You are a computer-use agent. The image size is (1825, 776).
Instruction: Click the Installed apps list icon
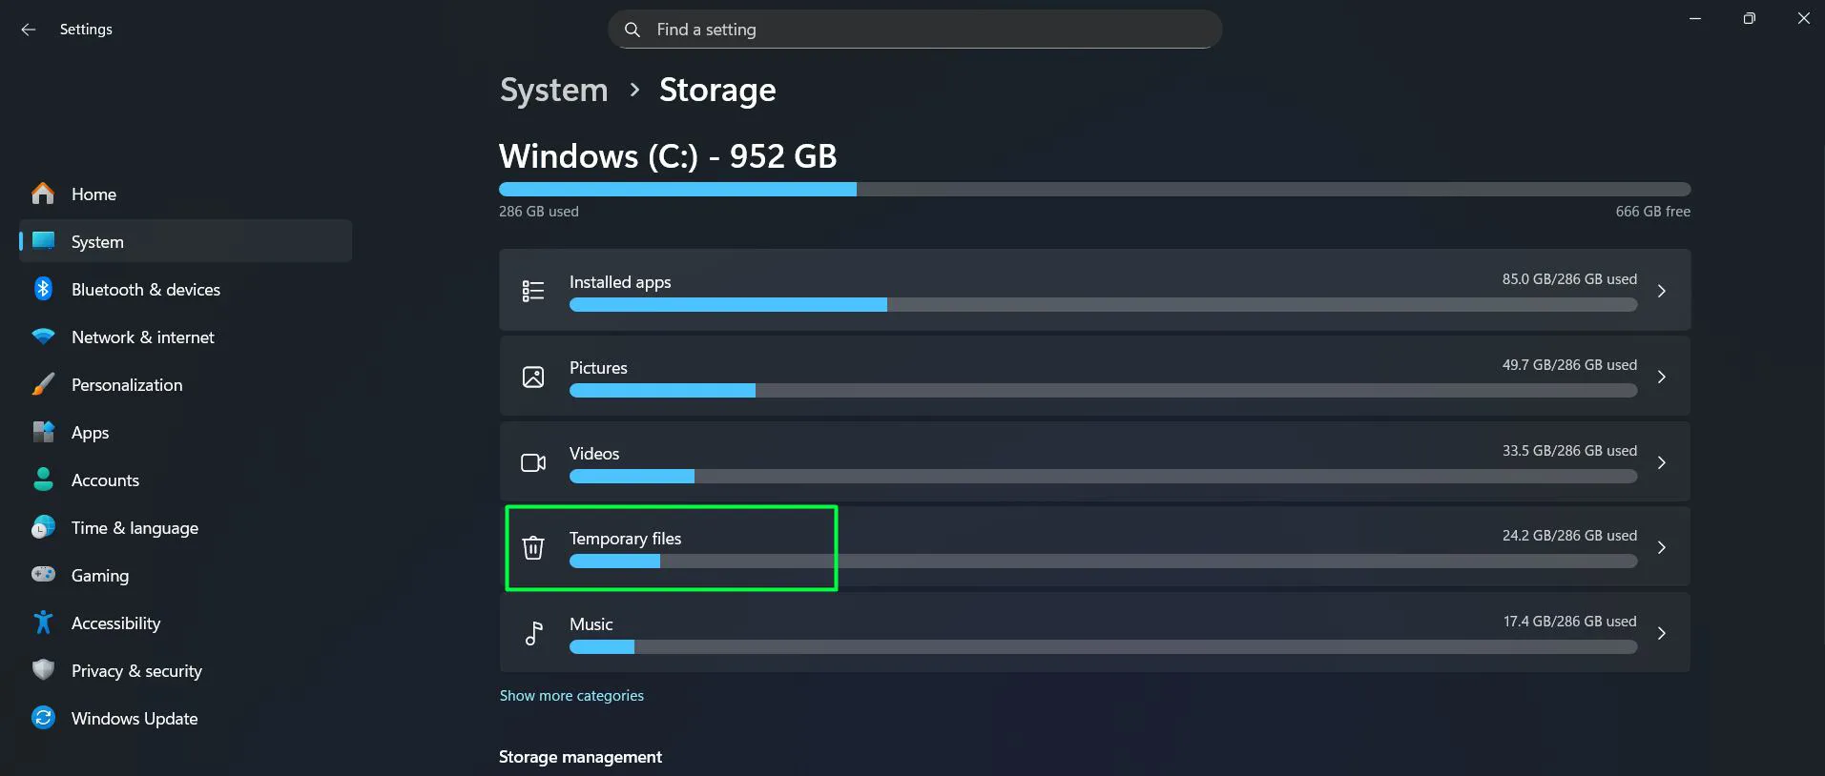pos(533,291)
